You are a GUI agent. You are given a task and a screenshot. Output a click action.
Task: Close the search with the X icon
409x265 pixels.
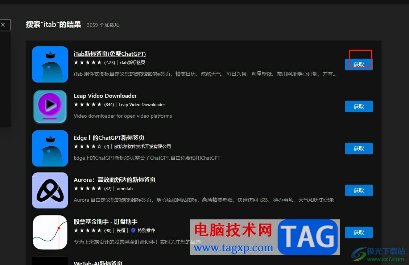pos(3,25)
